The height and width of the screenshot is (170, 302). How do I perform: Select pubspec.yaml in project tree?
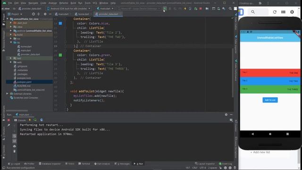click(x=24, y=82)
